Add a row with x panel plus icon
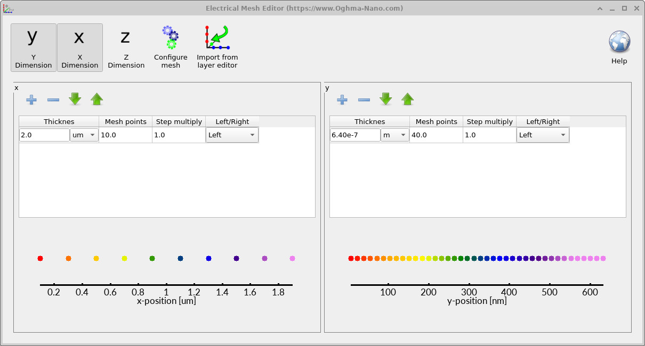Viewport: 645px width, 346px height. coord(31,99)
